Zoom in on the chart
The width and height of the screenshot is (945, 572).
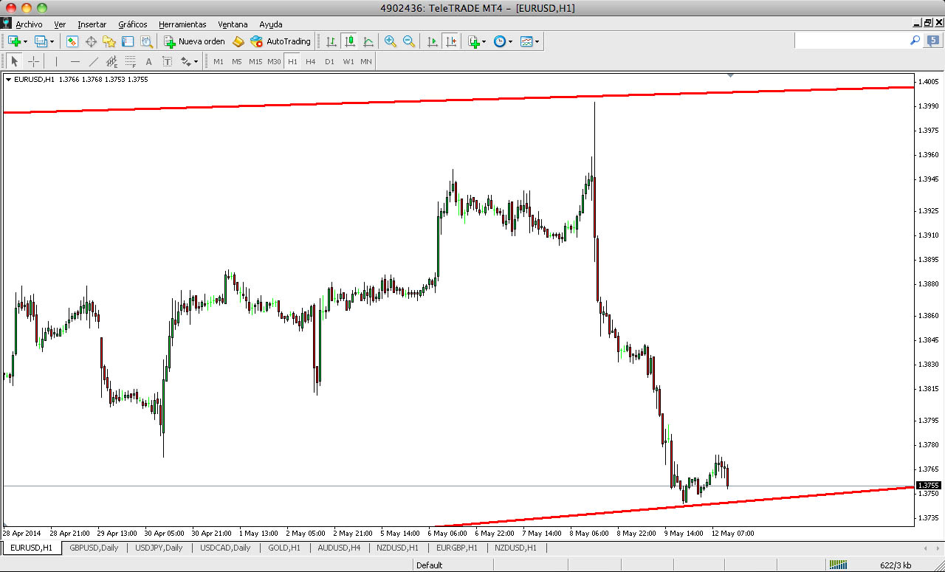pos(391,41)
